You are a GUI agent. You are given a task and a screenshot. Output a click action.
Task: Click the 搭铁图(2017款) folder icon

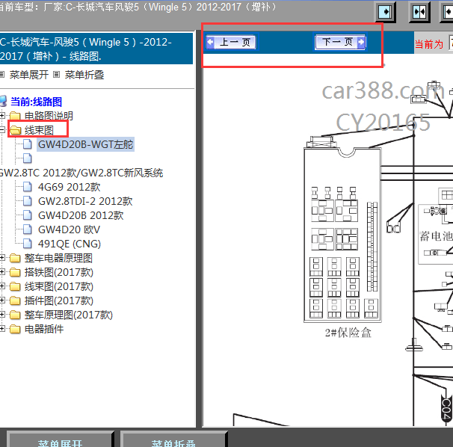tap(15, 272)
